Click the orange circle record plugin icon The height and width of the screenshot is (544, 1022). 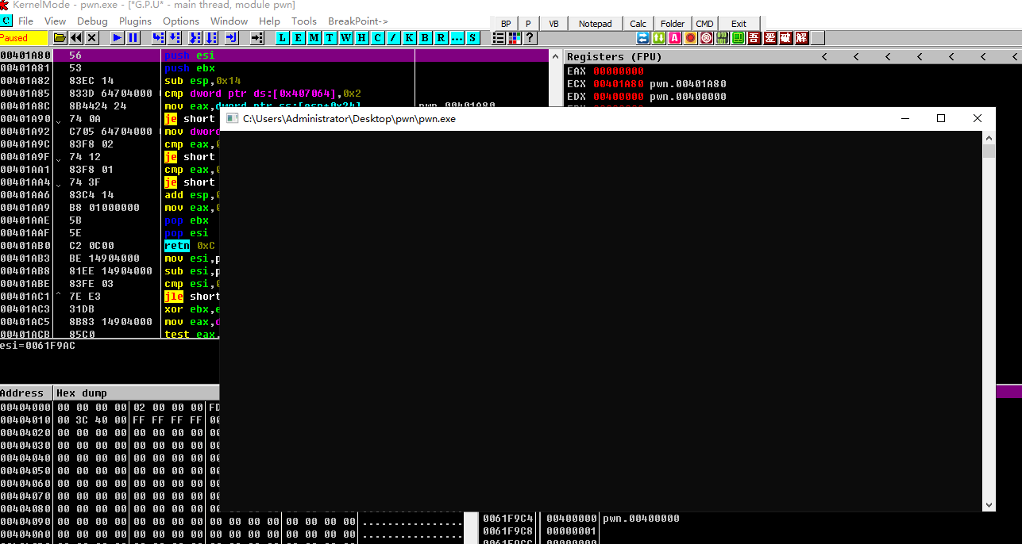(x=690, y=38)
